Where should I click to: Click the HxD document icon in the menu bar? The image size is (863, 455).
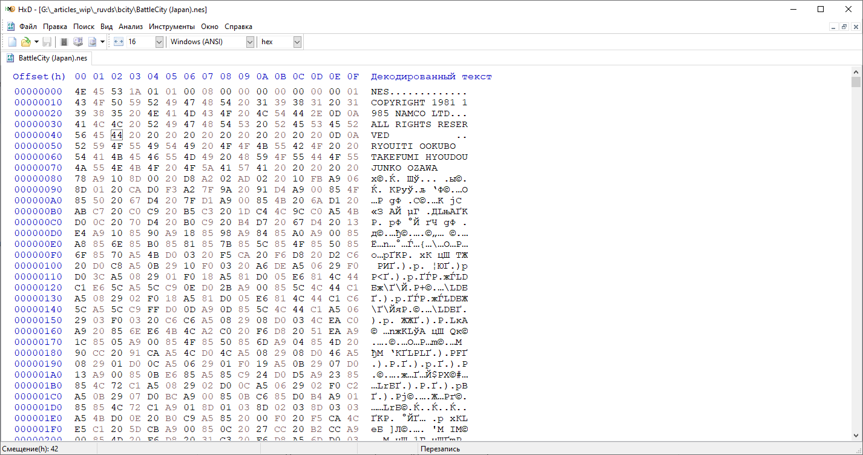10,27
